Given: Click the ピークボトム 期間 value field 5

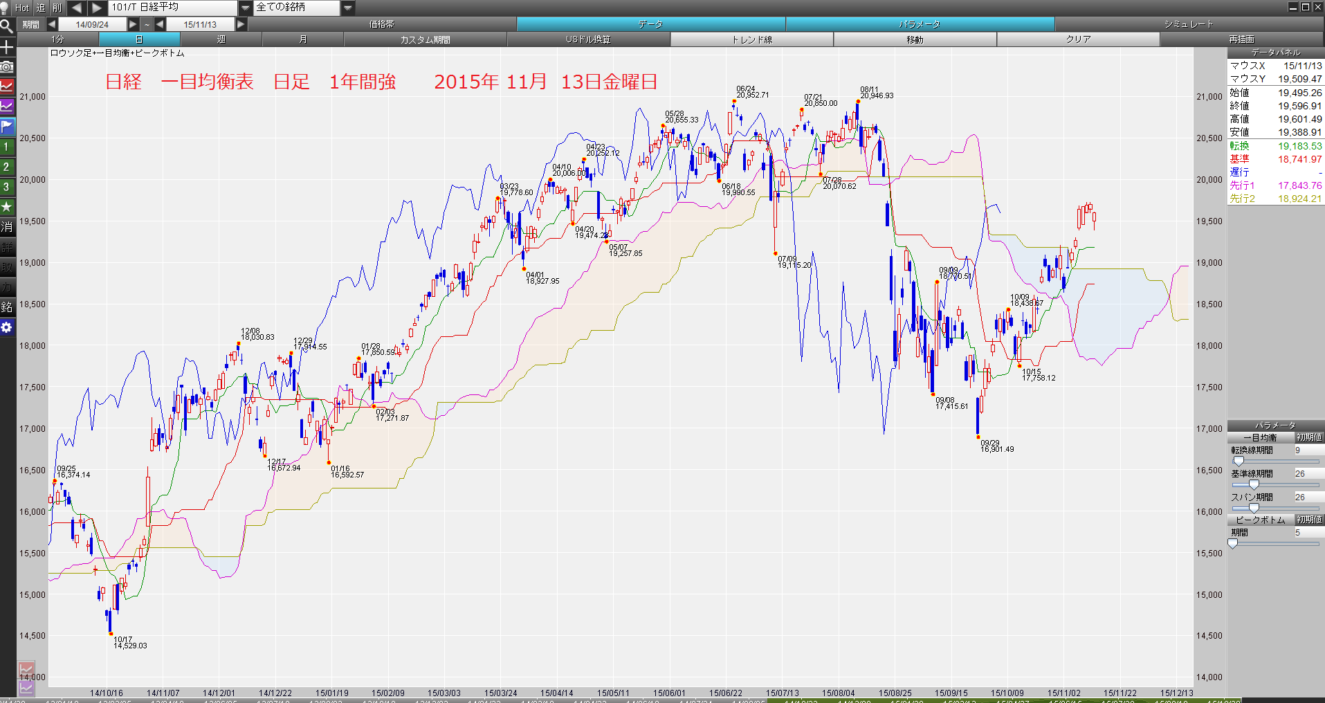Looking at the screenshot, I should point(1308,533).
